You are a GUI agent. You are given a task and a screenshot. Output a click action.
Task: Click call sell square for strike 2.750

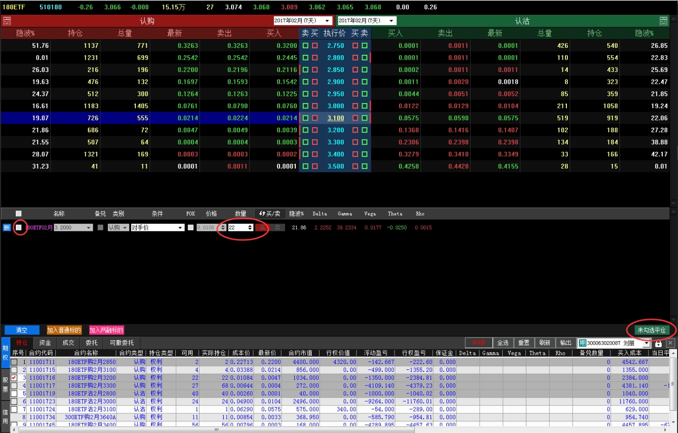pyautogui.click(x=306, y=45)
